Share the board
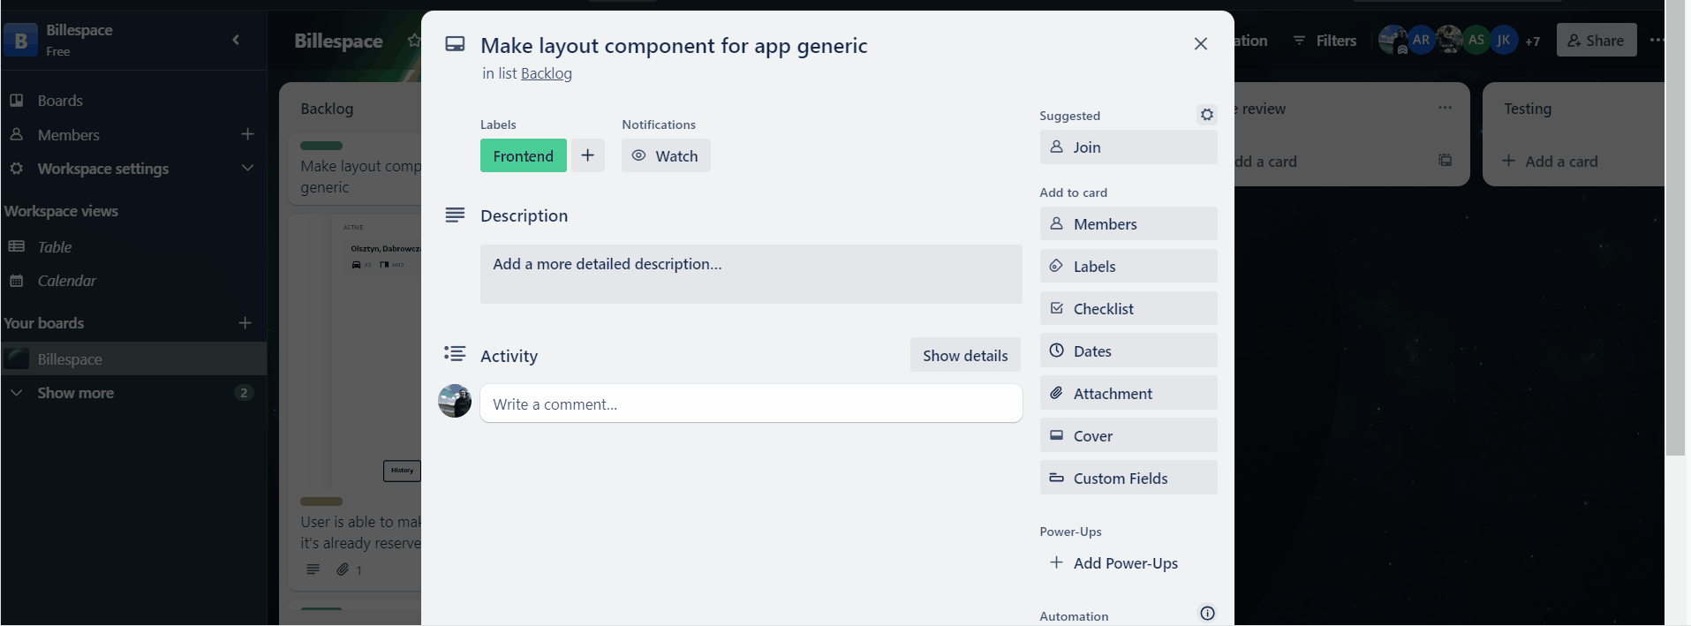 1596,41
